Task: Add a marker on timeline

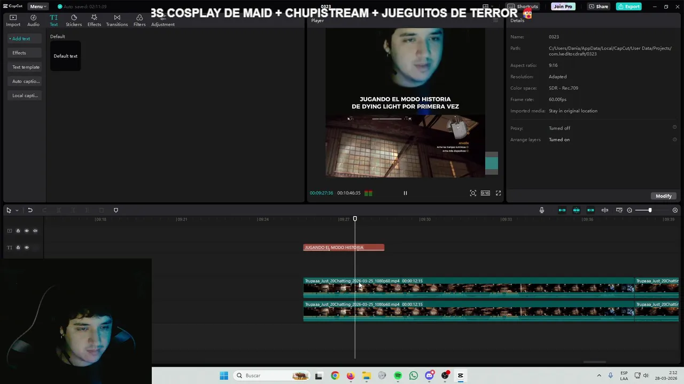Action: (116, 210)
